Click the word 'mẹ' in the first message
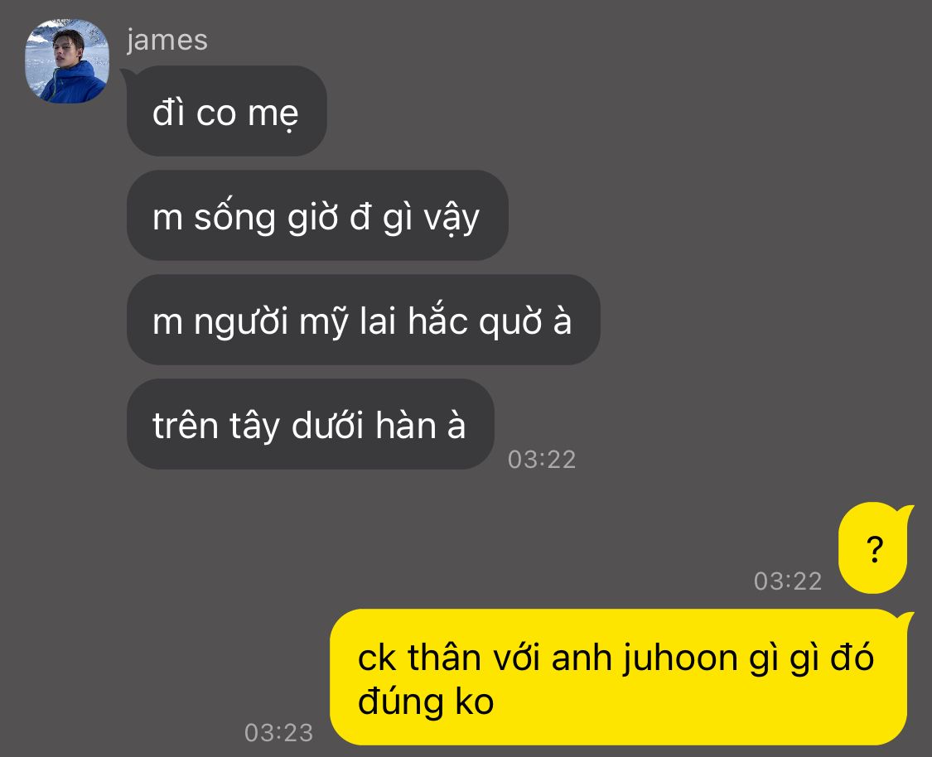This screenshot has height=757, width=932. 273,114
